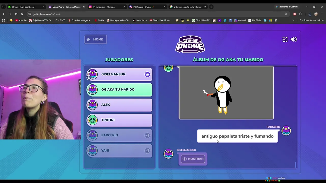Open the Apps grid in bookmarks bar
The height and width of the screenshot is (183, 326).
click(3, 20)
